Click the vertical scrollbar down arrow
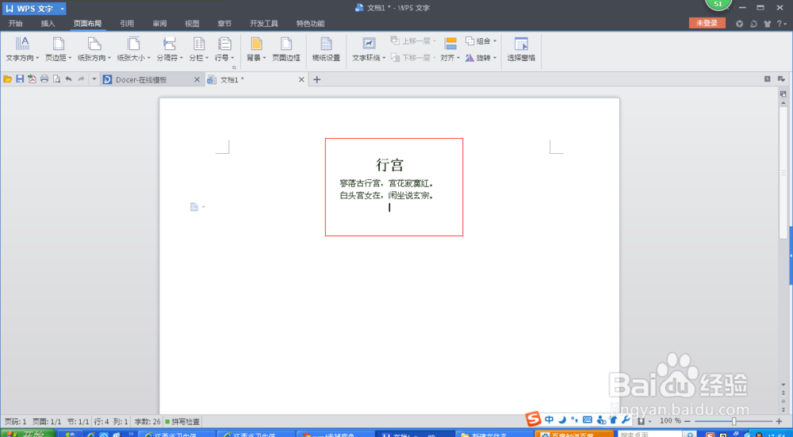The image size is (793, 437). click(x=783, y=385)
